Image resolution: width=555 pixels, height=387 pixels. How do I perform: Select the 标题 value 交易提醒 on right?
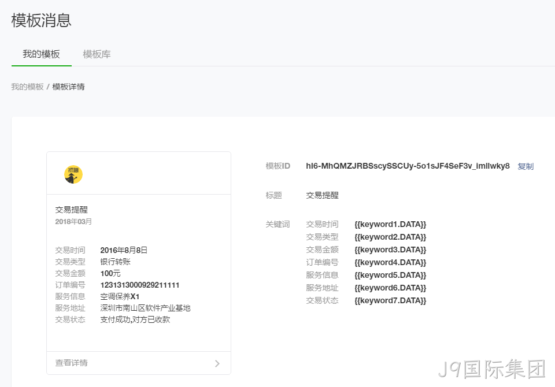[x=322, y=195]
